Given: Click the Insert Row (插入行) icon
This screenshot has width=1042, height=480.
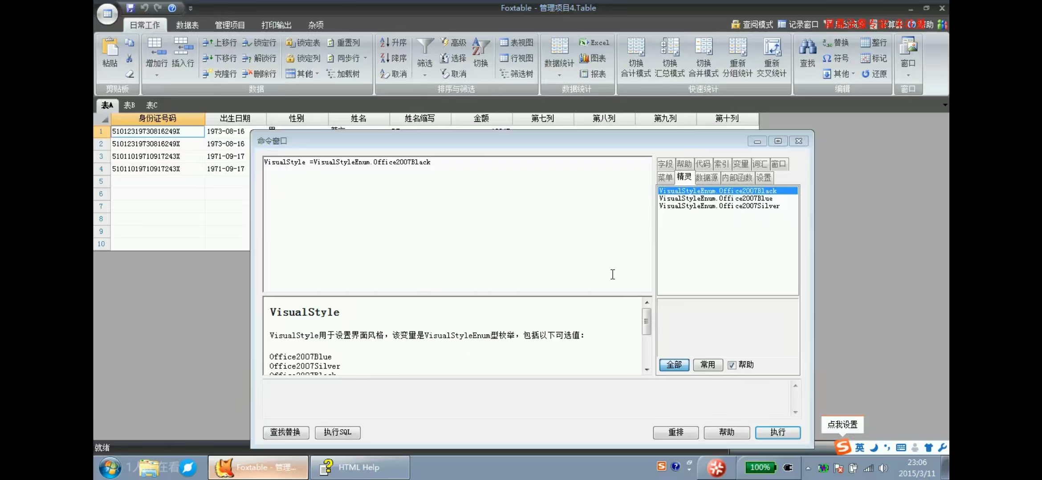Looking at the screenshot, I should pyautogui.click(x=183, y=52).
